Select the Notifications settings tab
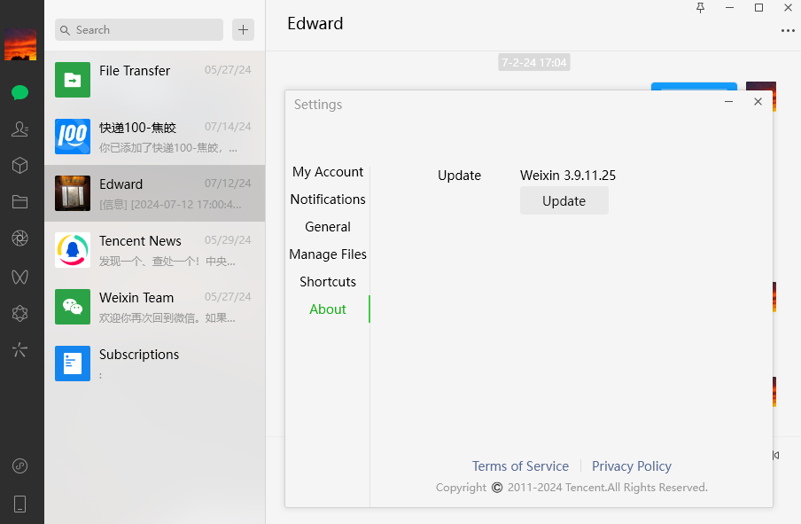The image size is (801, 524). 328,199
